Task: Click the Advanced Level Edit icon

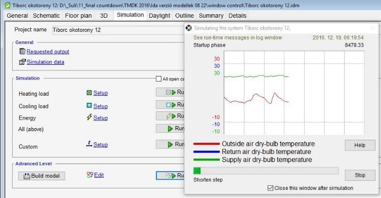Action: [90, 175]
